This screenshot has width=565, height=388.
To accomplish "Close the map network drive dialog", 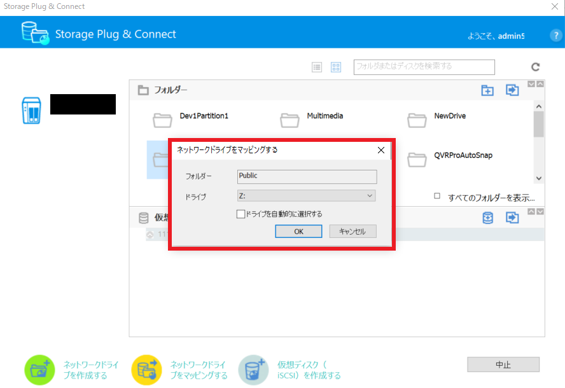I will [381, 150].
